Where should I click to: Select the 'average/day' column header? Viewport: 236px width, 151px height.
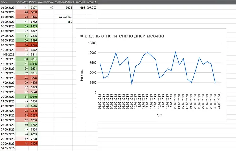click(x=46, y=2)
